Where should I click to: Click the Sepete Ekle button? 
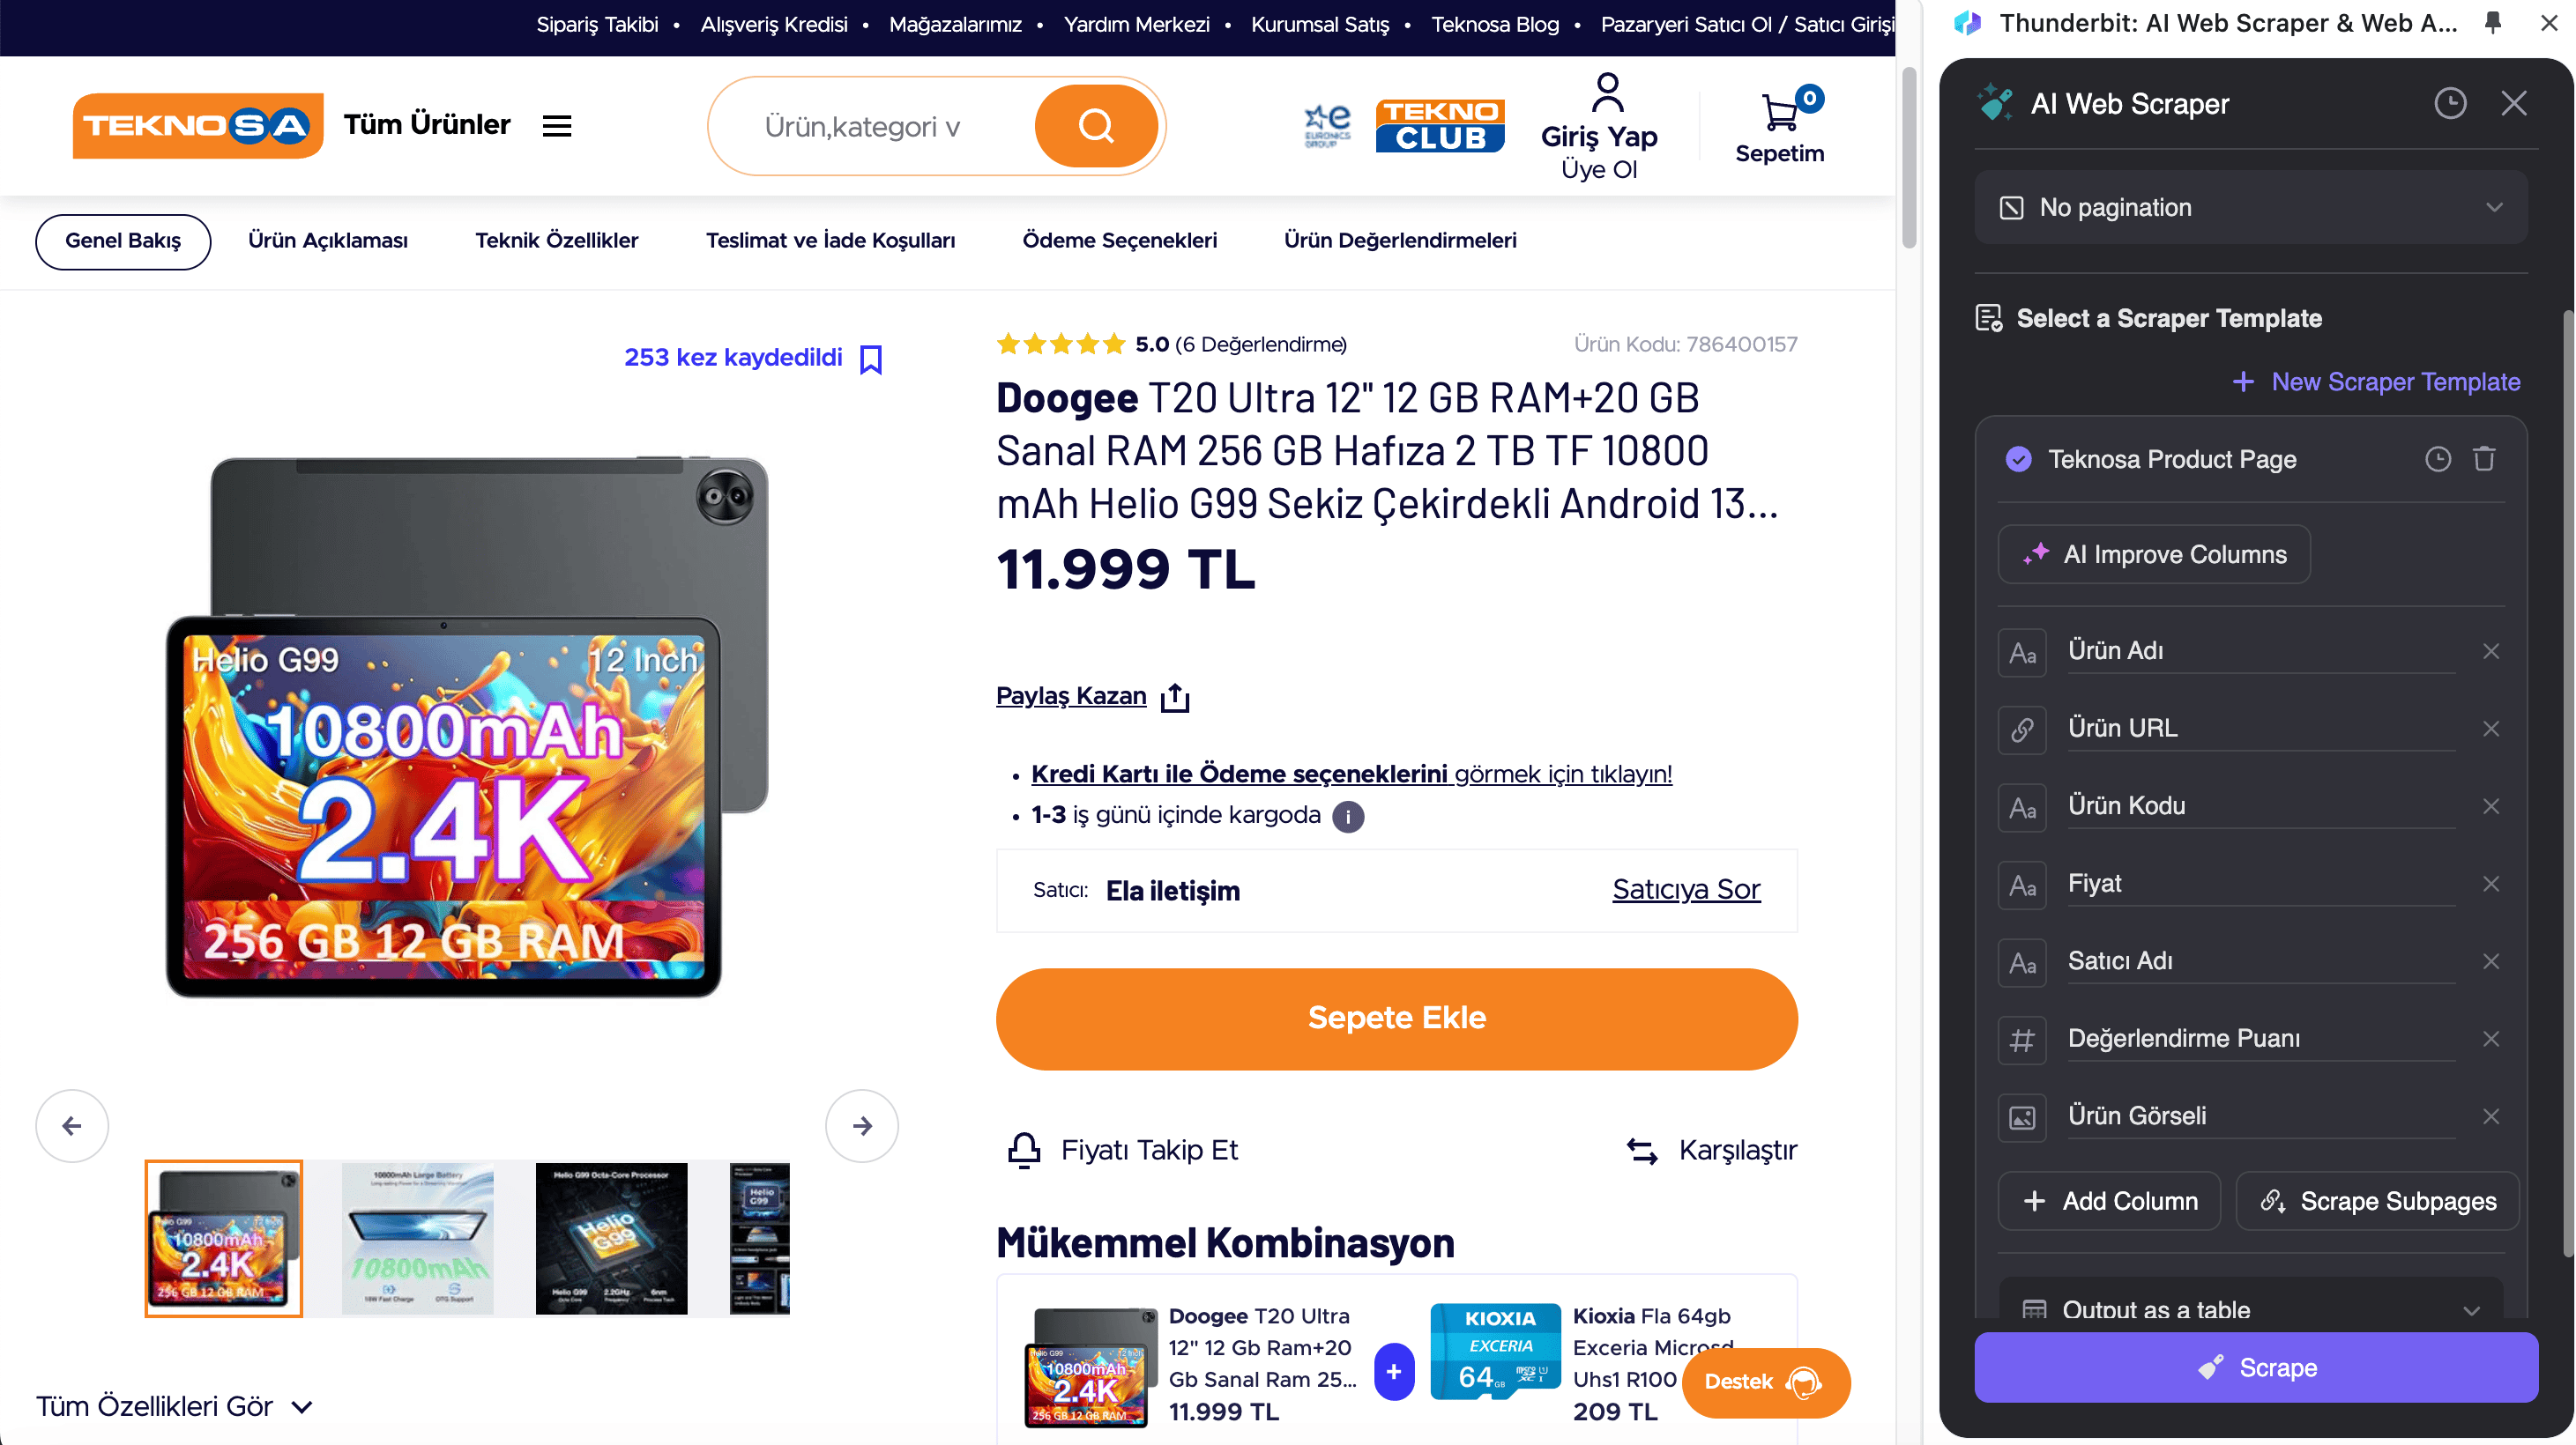(1396, 1019)
